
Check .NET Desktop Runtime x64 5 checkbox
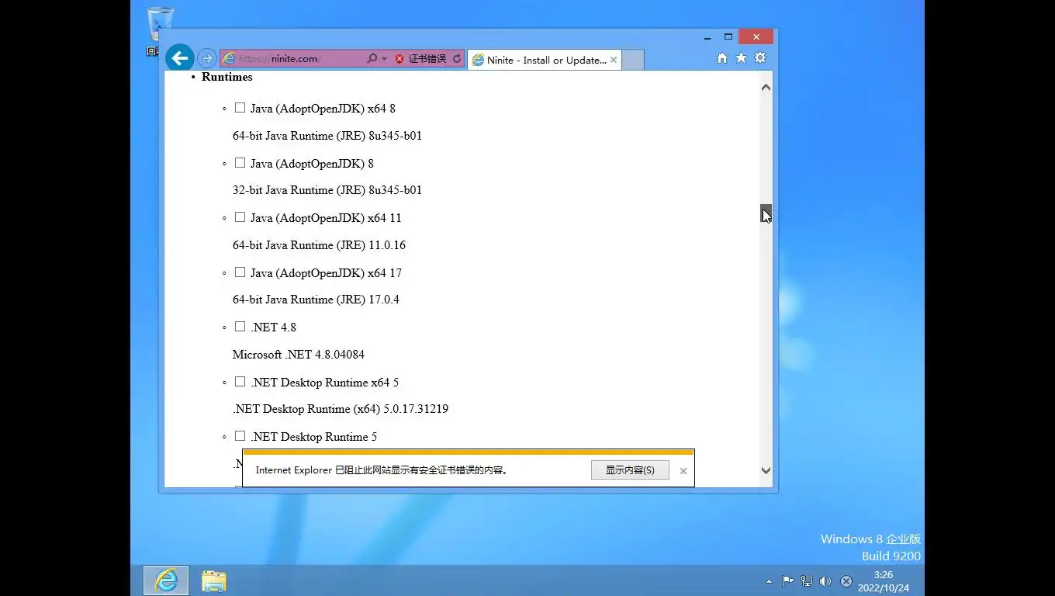(240, 382)
